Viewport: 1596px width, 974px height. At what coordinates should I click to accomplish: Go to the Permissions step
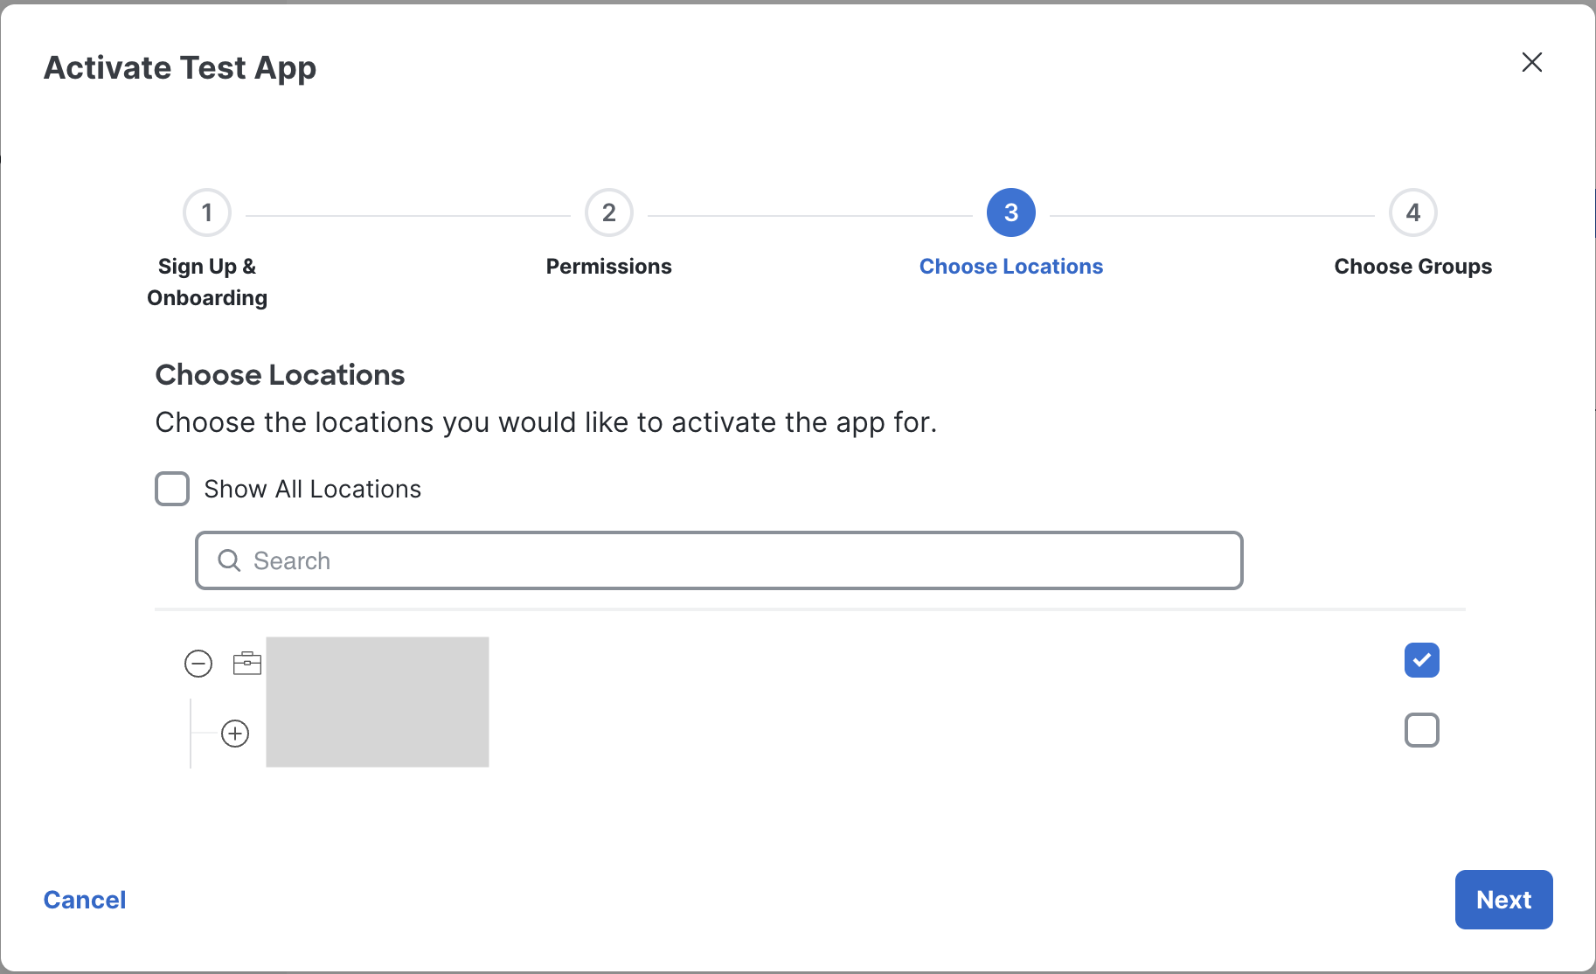click(609, 267)
